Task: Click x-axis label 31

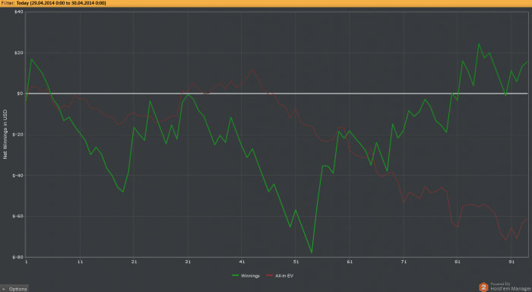Action: pos(188,262)
